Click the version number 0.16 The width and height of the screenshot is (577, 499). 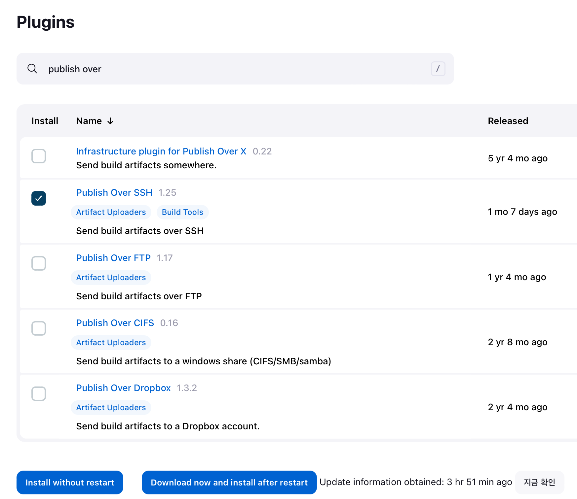click(169, 323)
